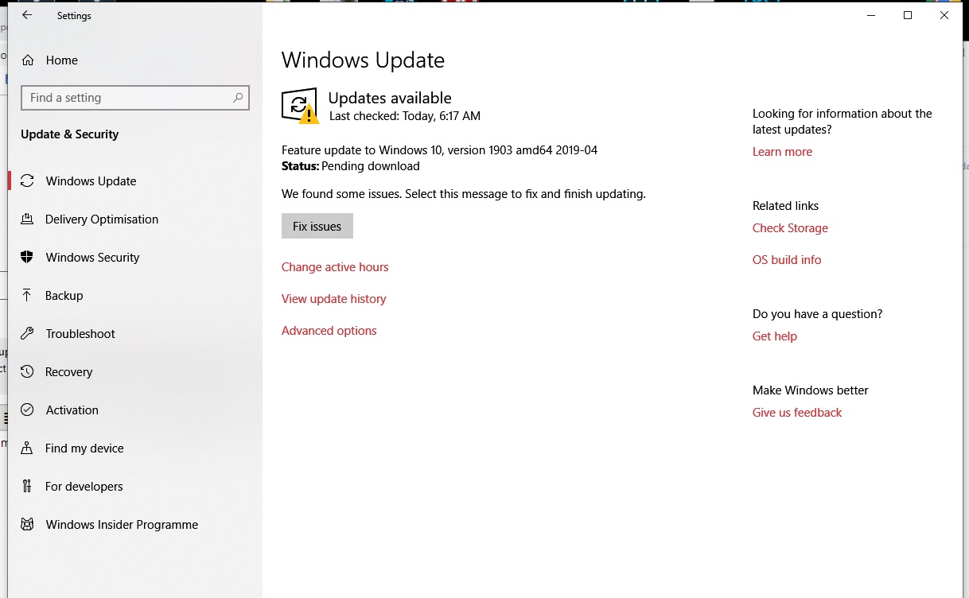This screenshot has height=598, width=969.
Task: Close the Settings window
Action: click(x=944, y=15)
